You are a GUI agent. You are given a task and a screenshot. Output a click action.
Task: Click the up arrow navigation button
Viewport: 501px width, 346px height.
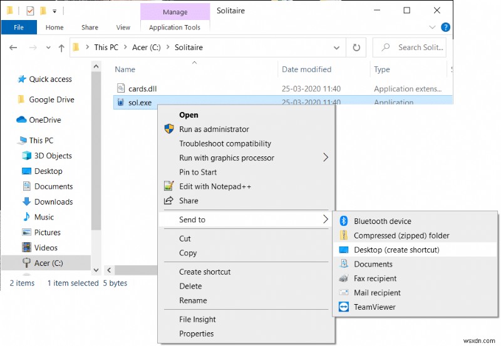pos(61,48)
